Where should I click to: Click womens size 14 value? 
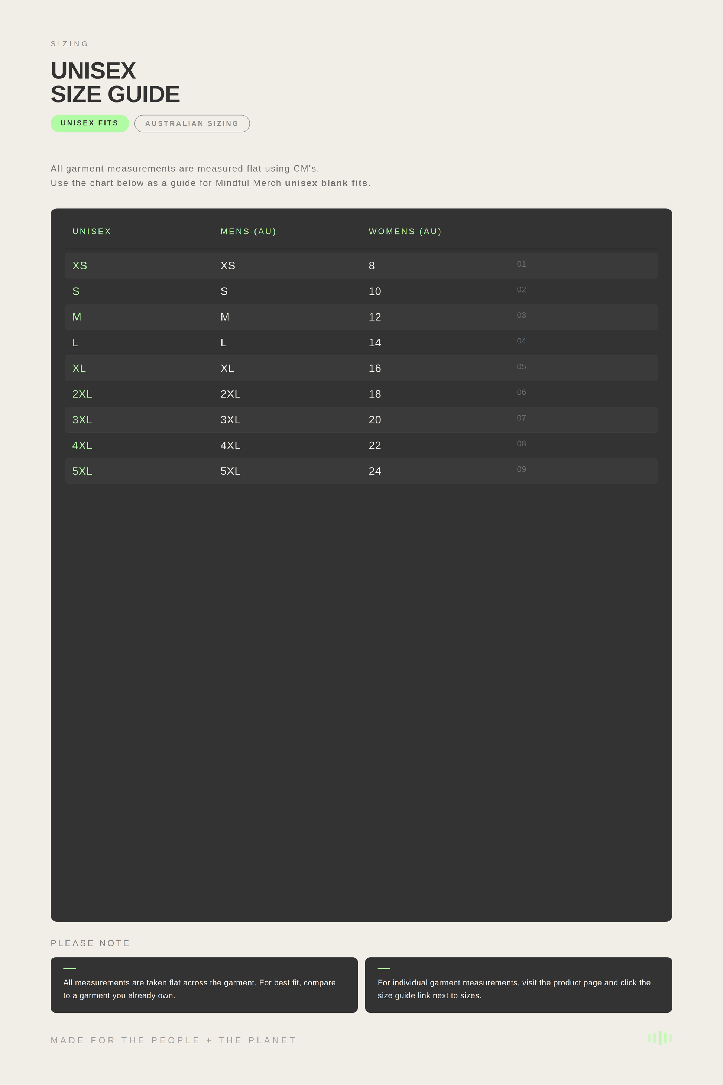tap(375, 343)
